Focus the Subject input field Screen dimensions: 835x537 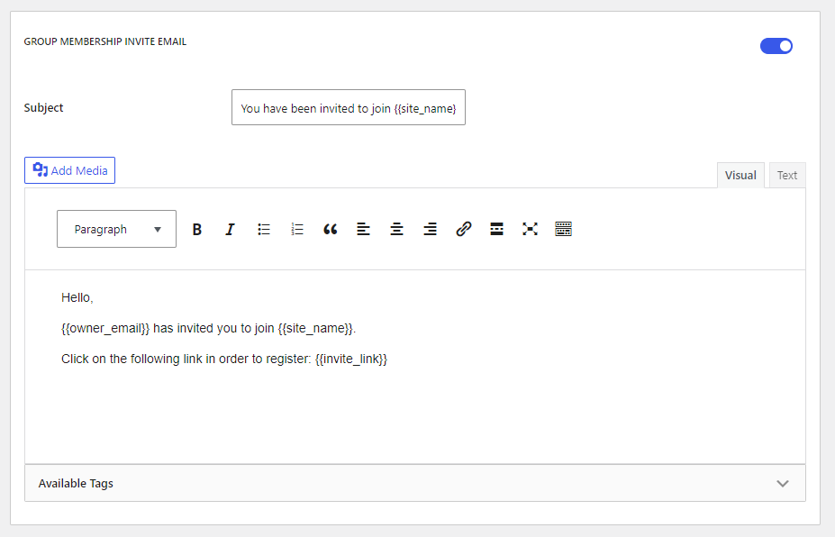coord(349,107)
